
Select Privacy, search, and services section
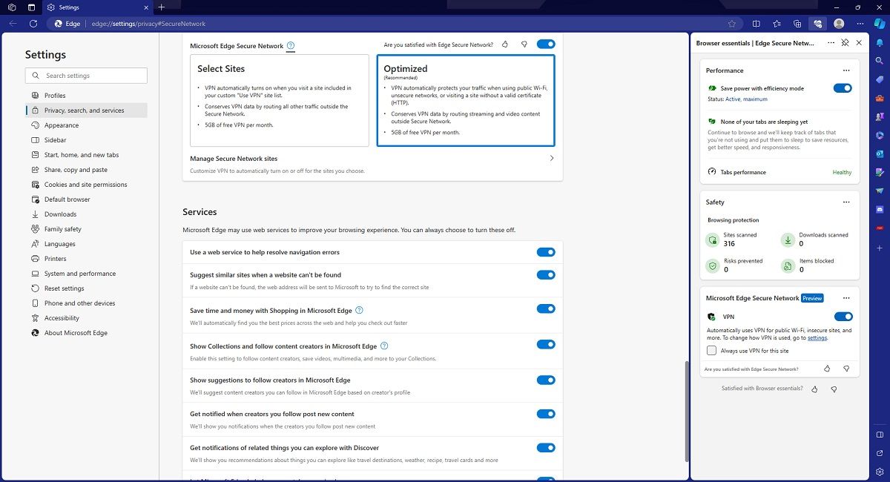coord(83,110)
